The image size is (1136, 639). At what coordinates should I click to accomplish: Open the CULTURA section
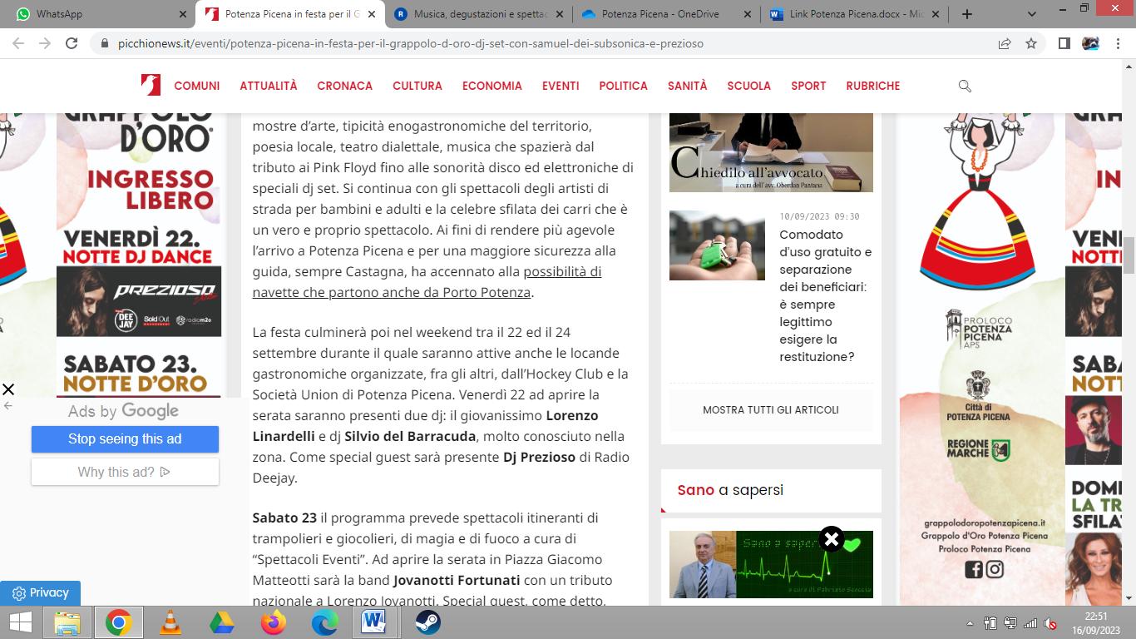pos(417,86)
